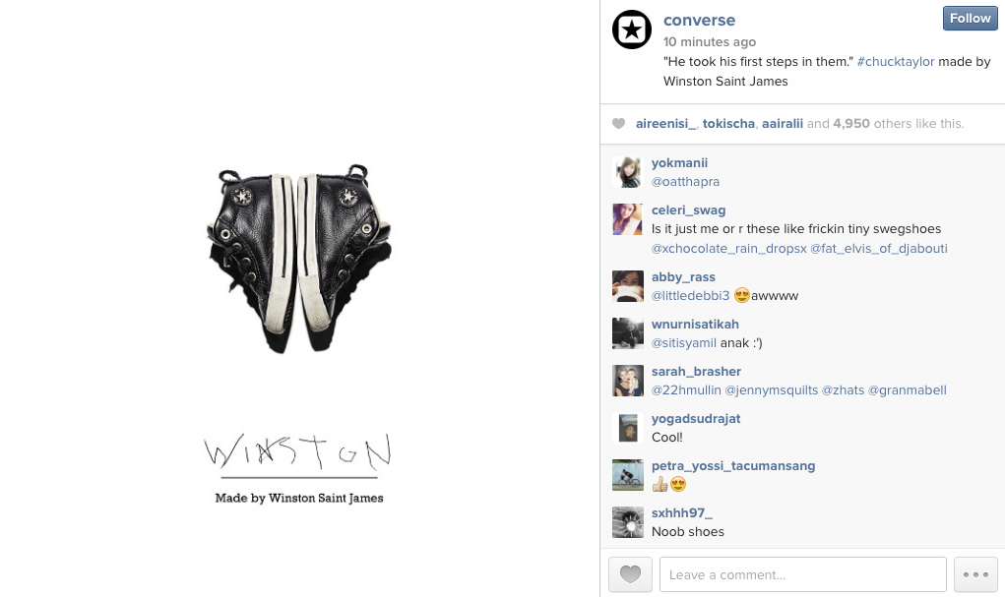The width and height of the screenshot is (1005, 597).
Task: Follow the converse account
Action: click(x=970, y=19)
